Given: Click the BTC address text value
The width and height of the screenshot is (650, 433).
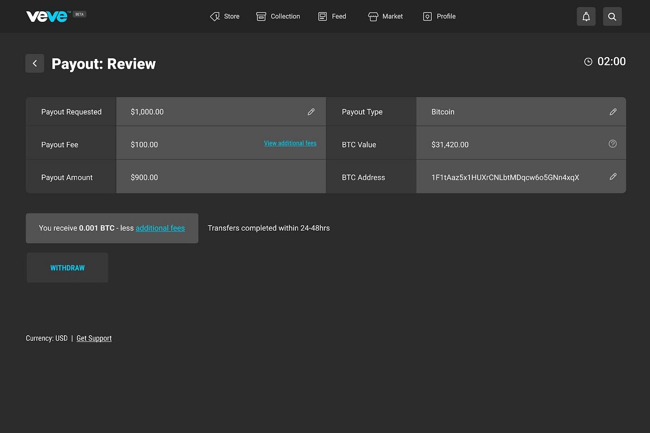Looking at the screenshot, I should click(x=505, y=177).
